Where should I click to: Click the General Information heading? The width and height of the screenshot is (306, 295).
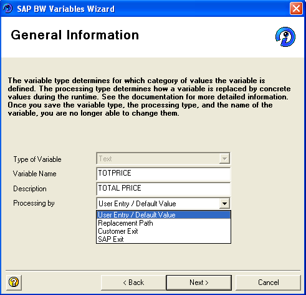(x=75, y=35)
